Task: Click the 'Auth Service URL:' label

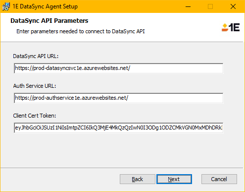Action: coord(35,86)
